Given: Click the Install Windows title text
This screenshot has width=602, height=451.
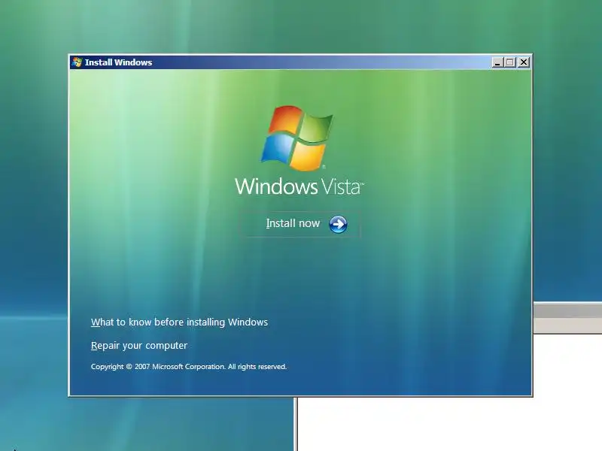Looking at the screenshot, I should (x=118, y=62).
